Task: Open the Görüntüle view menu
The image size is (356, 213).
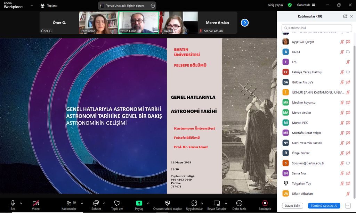Action: (x=306, y=5)
